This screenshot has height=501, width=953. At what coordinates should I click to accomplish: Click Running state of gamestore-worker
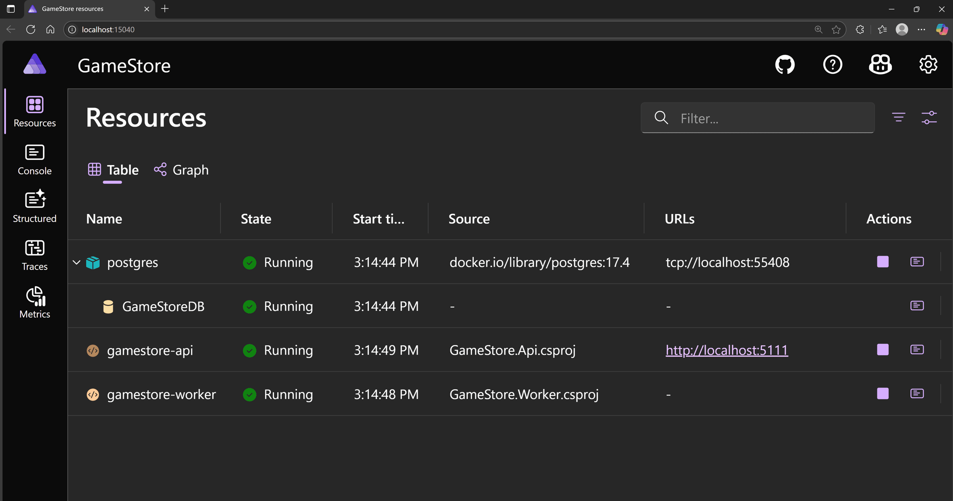pyautogui.click(x=278, y=395)
